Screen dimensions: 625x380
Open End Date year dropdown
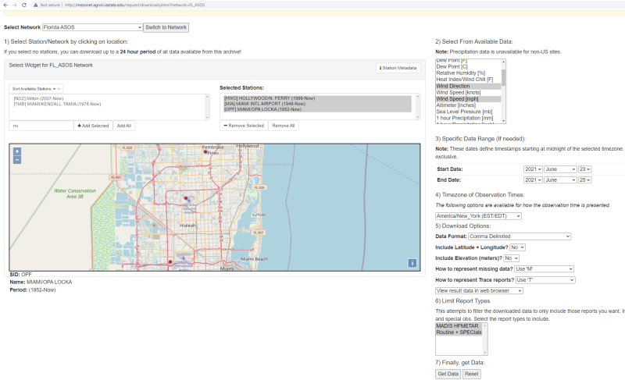(533, 179)
